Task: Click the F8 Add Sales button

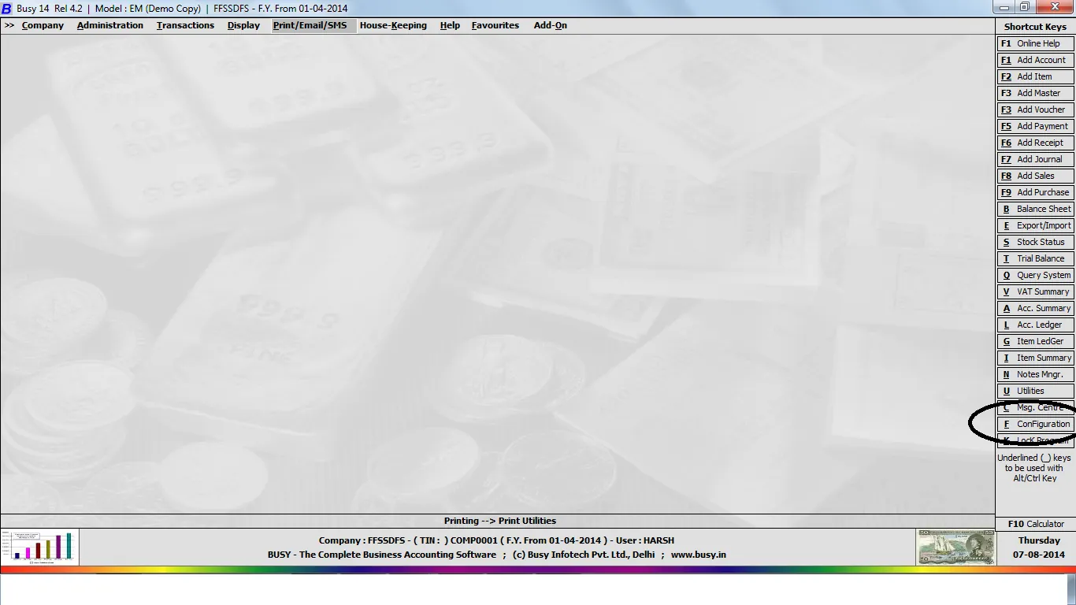Action: click(1035, 176)
